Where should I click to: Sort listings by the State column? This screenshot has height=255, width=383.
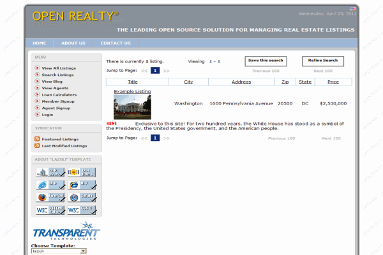point(305,82)
